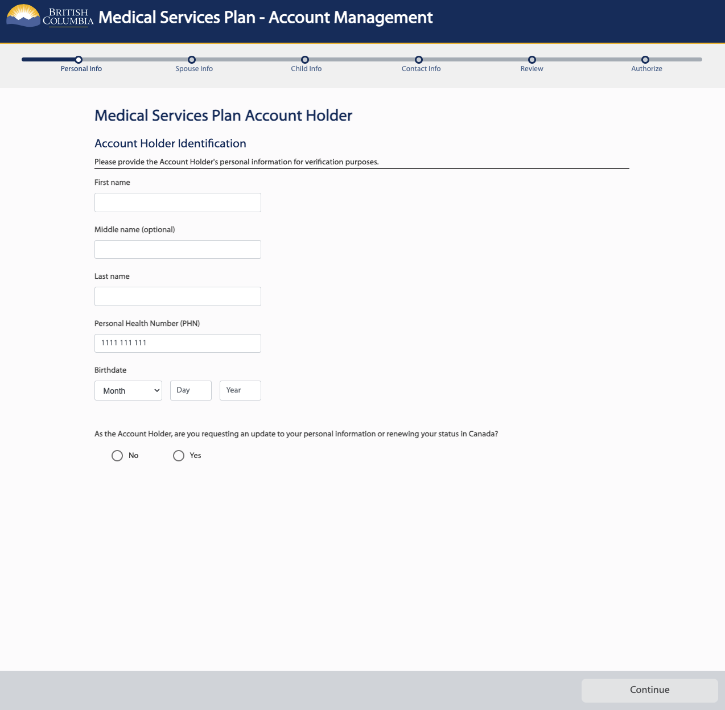Click the birthdate Day field

point(191,390)
